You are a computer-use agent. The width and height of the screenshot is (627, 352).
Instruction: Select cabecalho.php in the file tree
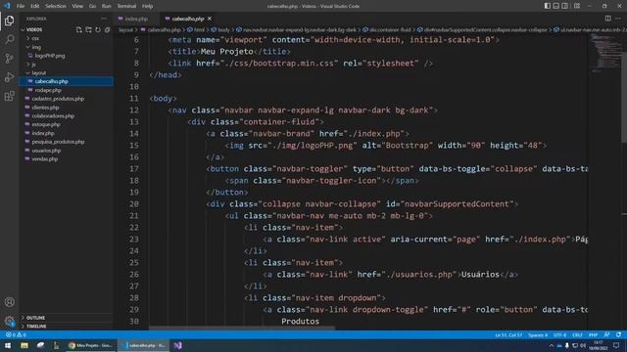[66, 81]
